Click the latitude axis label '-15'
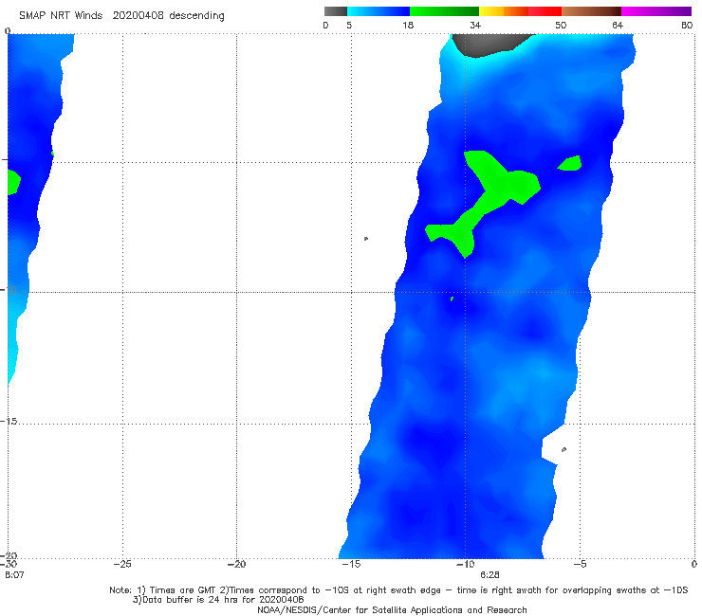Image resolution: width=702 pixels, height=616 pixels. point(9,422)
